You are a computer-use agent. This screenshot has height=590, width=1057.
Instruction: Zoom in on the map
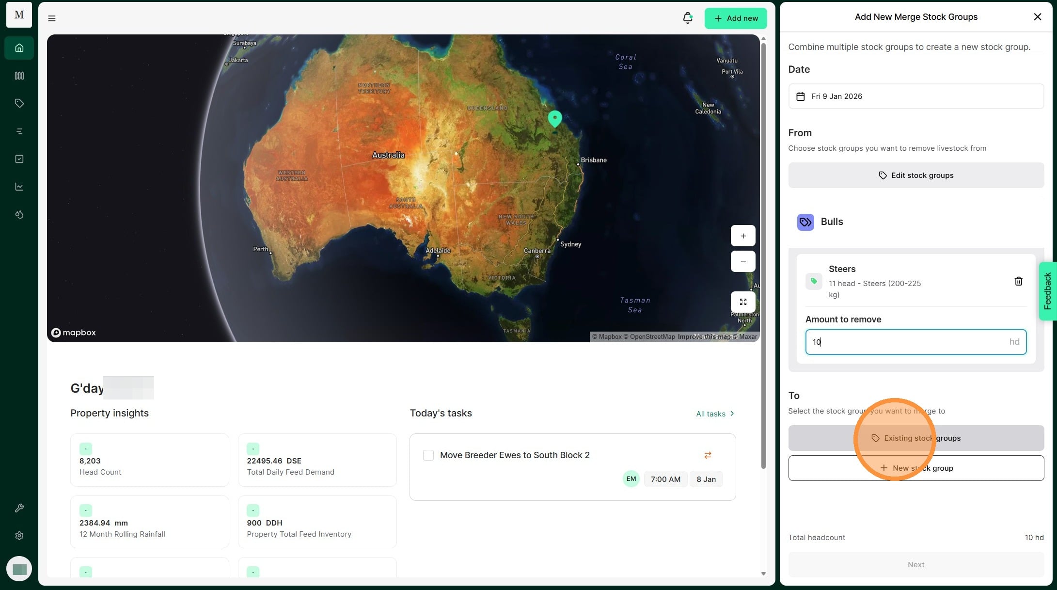pyautogui.click(x=743, y=236)
